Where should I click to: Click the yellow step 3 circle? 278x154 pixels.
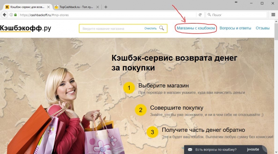[153, 132]
